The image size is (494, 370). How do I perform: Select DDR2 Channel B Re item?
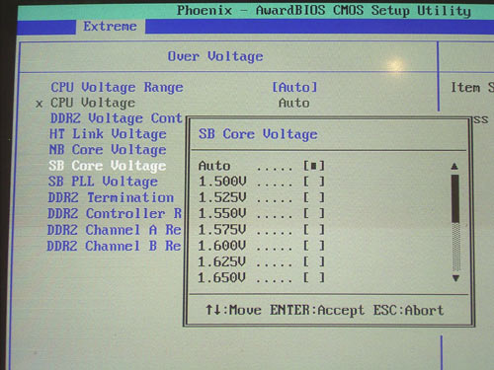click(114, 246)
